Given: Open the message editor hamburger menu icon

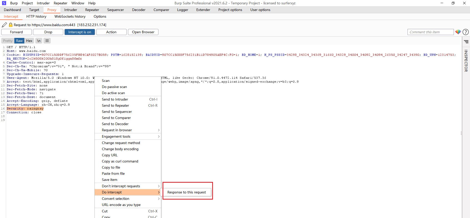Looking at the screenshot, I should pos(47,41).
